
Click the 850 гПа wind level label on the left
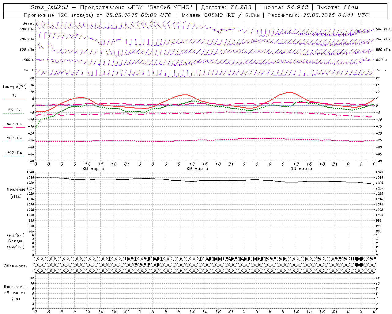click(27, 49)
